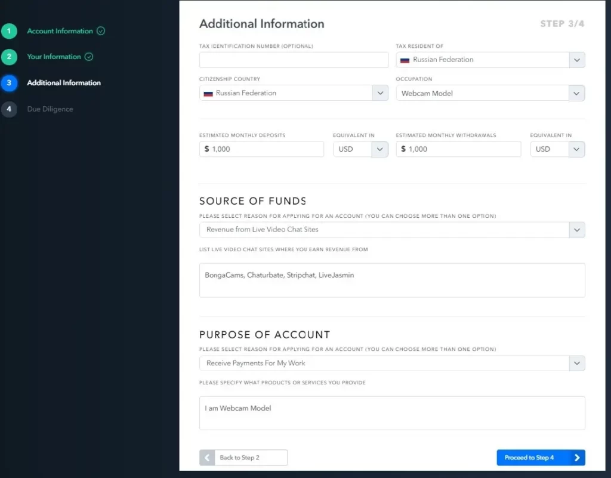
Task: Click the SOURCE OF FUNDS heading
Action: [x=253, y=201]
